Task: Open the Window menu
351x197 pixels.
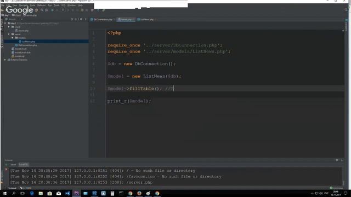Action: tap(71, 5)
